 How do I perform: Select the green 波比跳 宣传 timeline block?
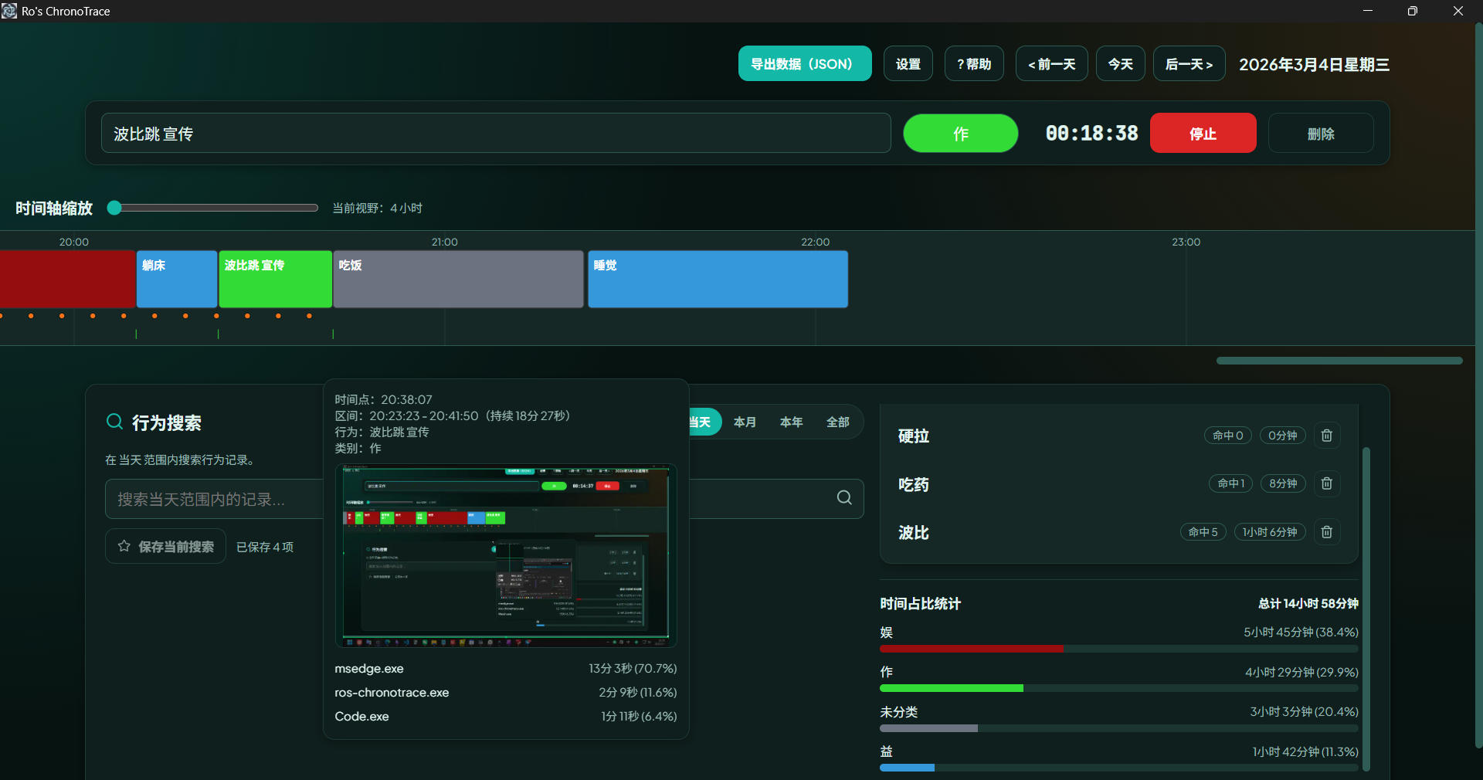point(276,279)
